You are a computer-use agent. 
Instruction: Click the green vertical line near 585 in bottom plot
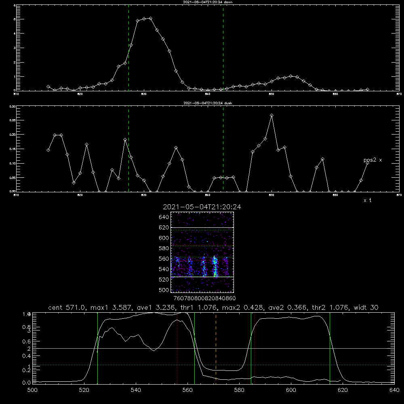point(251,348)
